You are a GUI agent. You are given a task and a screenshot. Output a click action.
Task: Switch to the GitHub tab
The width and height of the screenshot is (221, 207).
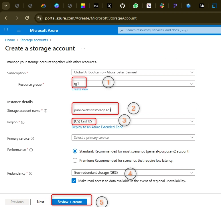tap(122, 6)
